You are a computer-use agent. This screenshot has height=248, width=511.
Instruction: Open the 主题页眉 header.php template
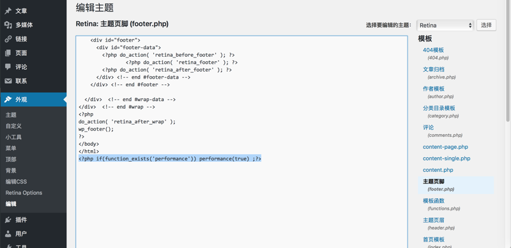(x=434, y=220)
